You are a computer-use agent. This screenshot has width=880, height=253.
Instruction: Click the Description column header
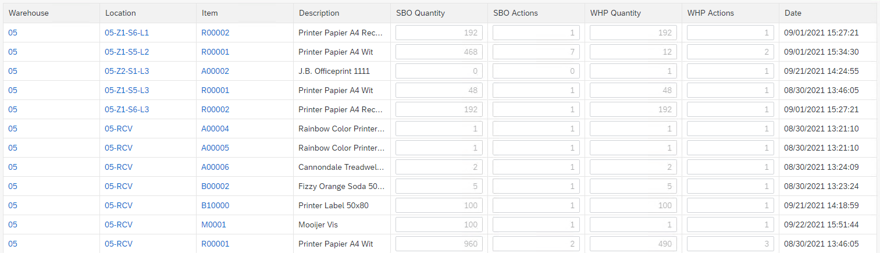click(x=319, y=13)
